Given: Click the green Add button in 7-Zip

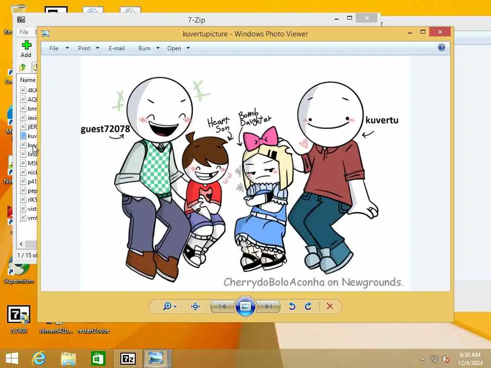Looking at the screenshot, I should pos(26,49).
